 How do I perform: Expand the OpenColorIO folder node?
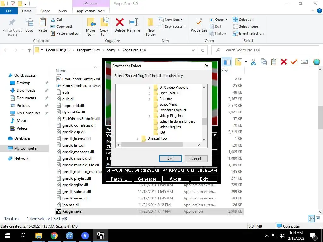(x=149, y=93)
